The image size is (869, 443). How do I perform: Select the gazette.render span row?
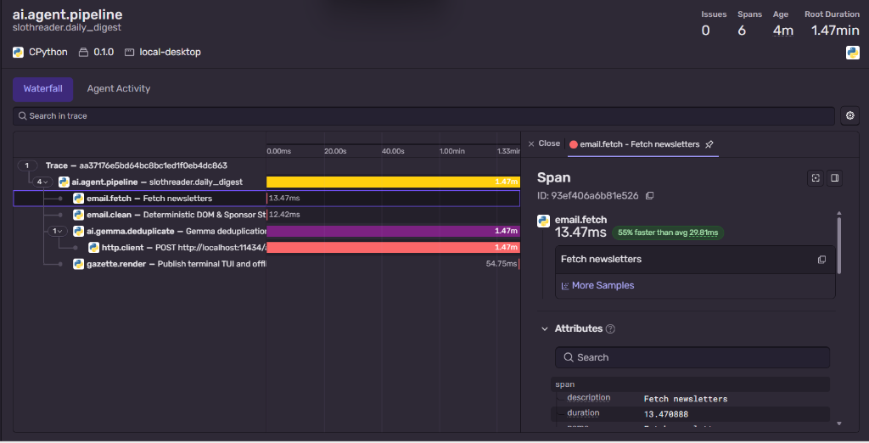tap(266, 264)
